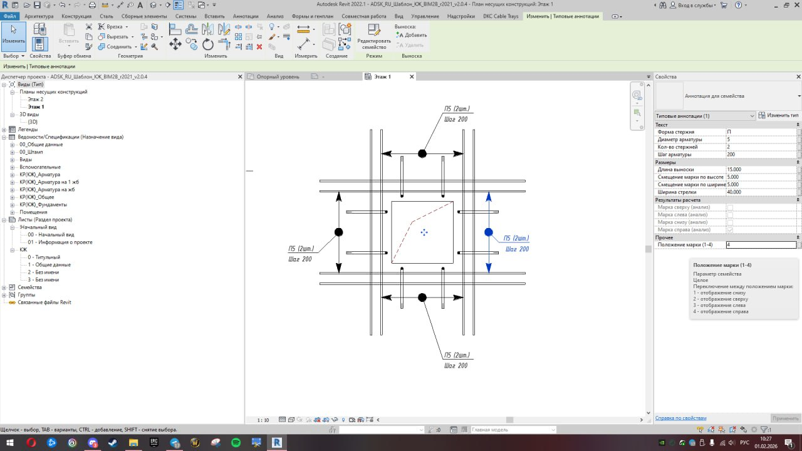Expand 'Семейства' node in project browser

coord(4,287)
